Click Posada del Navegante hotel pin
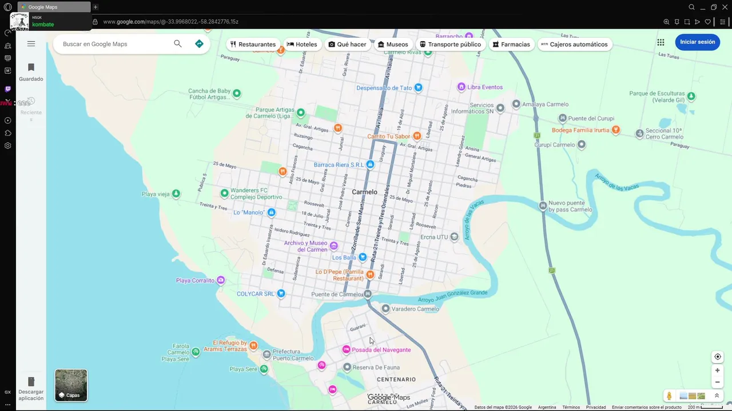The image size is (732, 411). click(346, 349)
